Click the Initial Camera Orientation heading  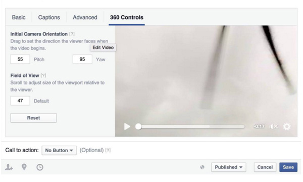click(39, 34)
